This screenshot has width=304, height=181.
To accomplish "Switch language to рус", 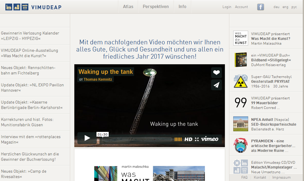I will (x=294, y=7).
